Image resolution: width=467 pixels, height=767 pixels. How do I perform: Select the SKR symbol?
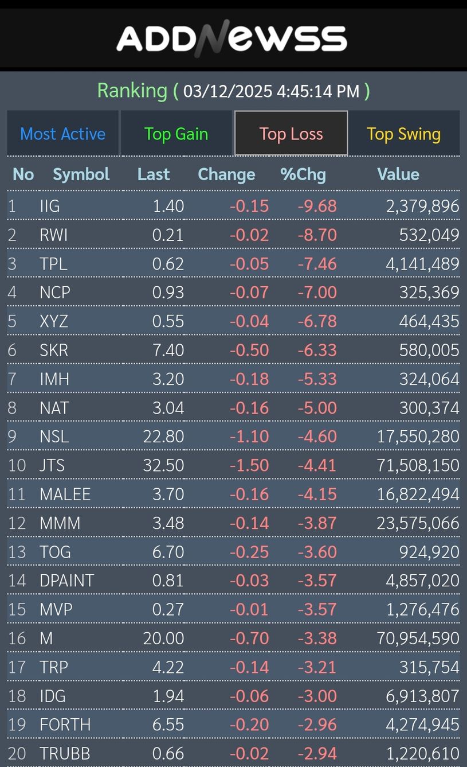click(54, 350)
